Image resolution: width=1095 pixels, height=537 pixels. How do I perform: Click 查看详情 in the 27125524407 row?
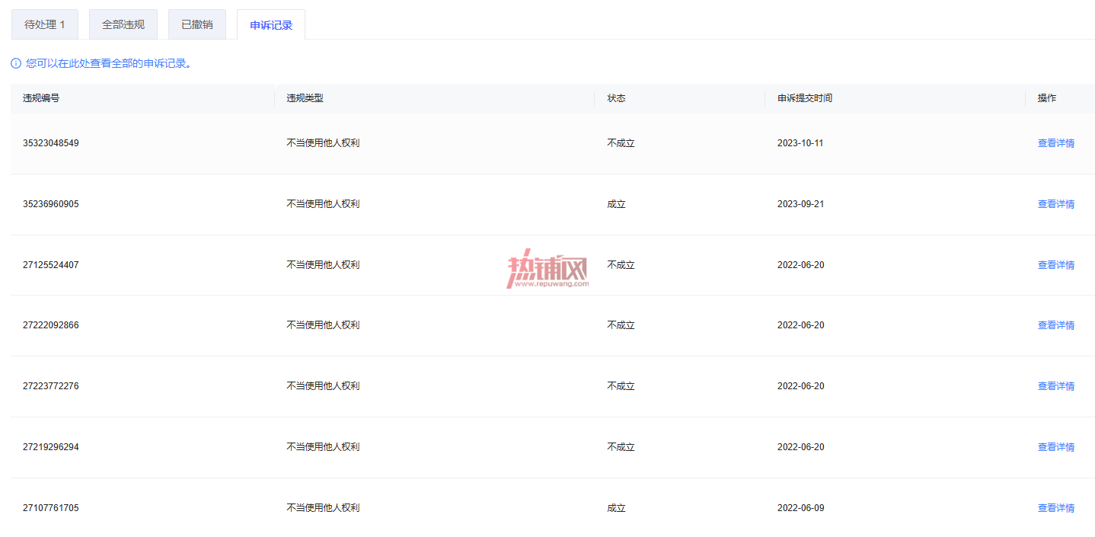1056,265
